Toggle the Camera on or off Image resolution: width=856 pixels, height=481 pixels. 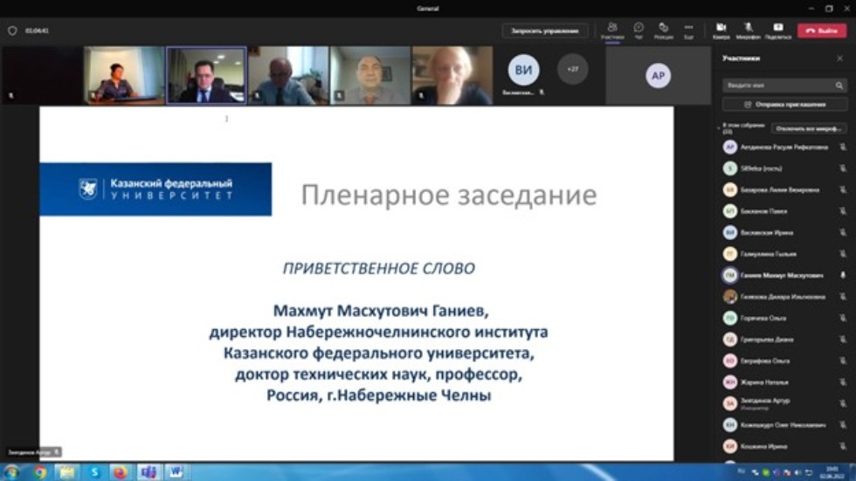tap(721, 28)
